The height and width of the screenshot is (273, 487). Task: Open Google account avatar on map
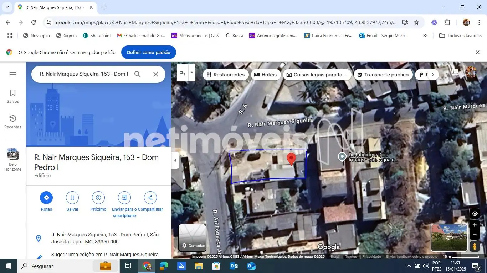(x=471, y=72)
